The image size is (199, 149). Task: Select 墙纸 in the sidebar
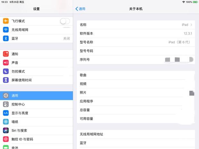click(x=37, y=122)
